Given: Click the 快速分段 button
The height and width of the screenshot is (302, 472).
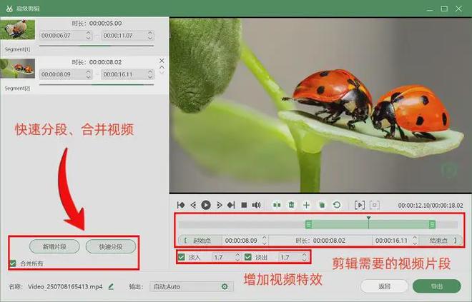Looking at the screenshot, I should tap(111, 247).
